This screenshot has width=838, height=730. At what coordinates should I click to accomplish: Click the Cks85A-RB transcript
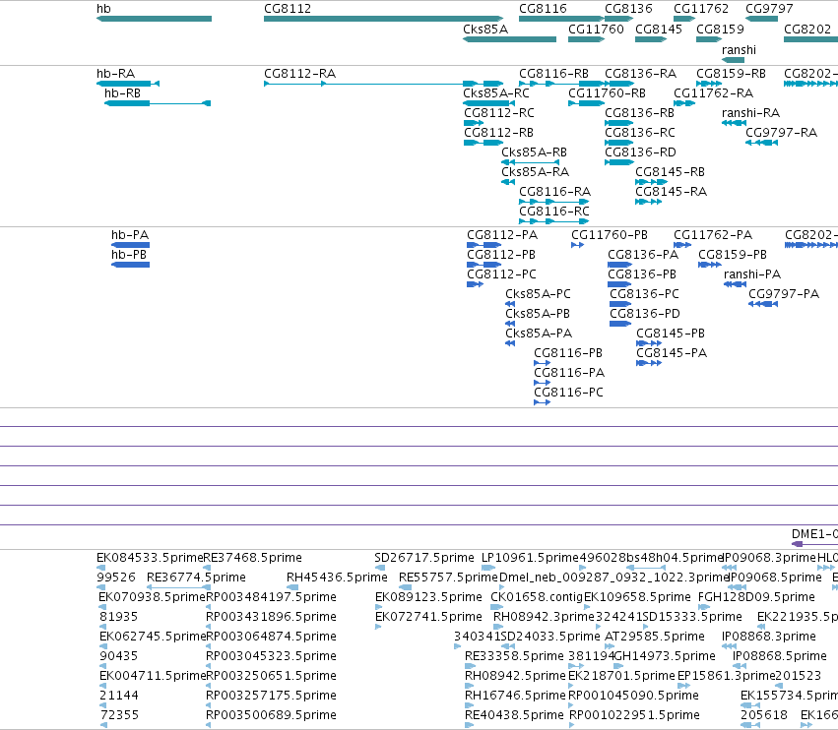[530, 162]
